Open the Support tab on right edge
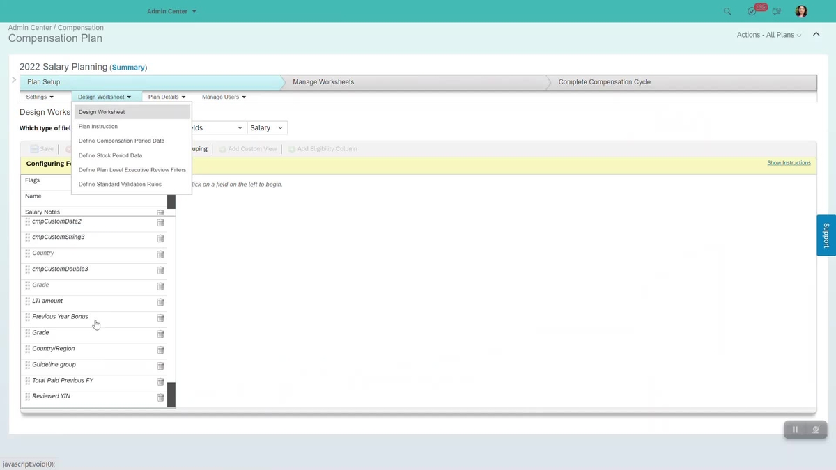The height and width of the screenshot is (470, 836). 826,235
